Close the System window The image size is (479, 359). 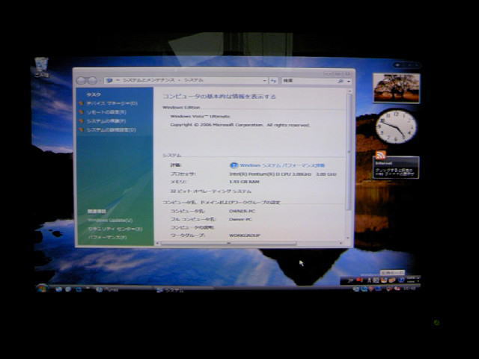pos(347,73)
